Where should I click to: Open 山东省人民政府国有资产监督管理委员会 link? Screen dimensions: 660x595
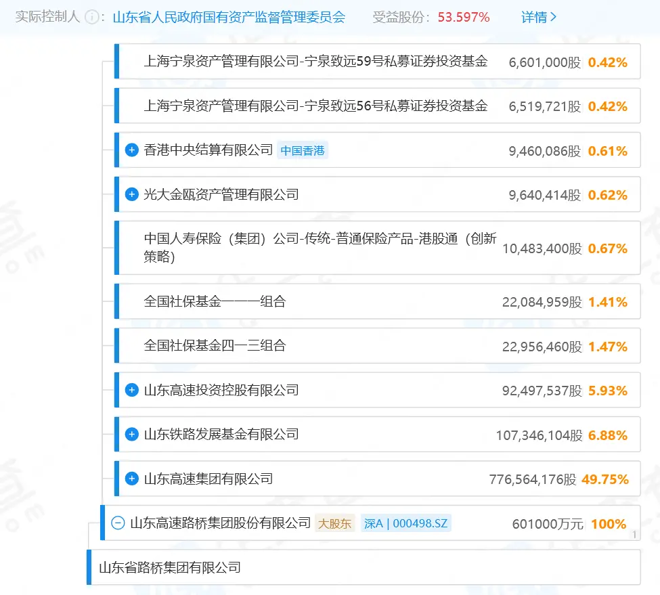229,17
